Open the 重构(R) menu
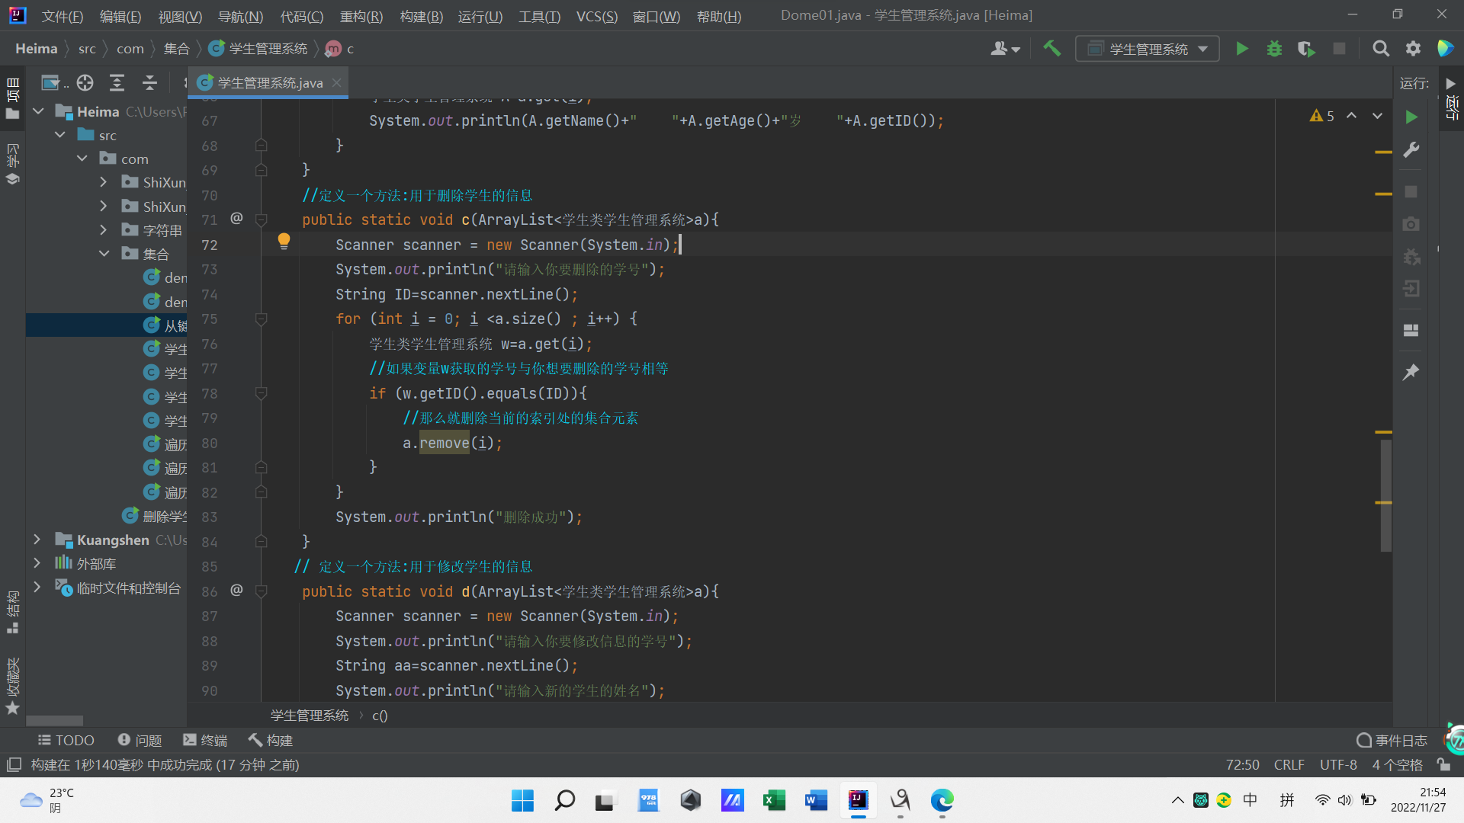 tap(361, 16)
